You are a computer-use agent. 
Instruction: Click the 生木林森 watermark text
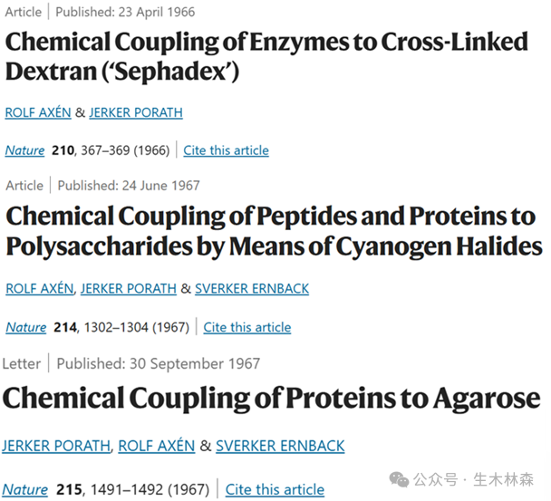pyautogui.click(x=503, y=480)
